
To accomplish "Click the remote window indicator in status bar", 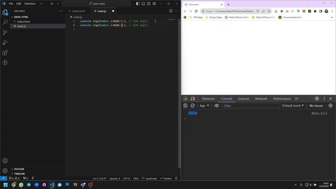I will point(4,178).
